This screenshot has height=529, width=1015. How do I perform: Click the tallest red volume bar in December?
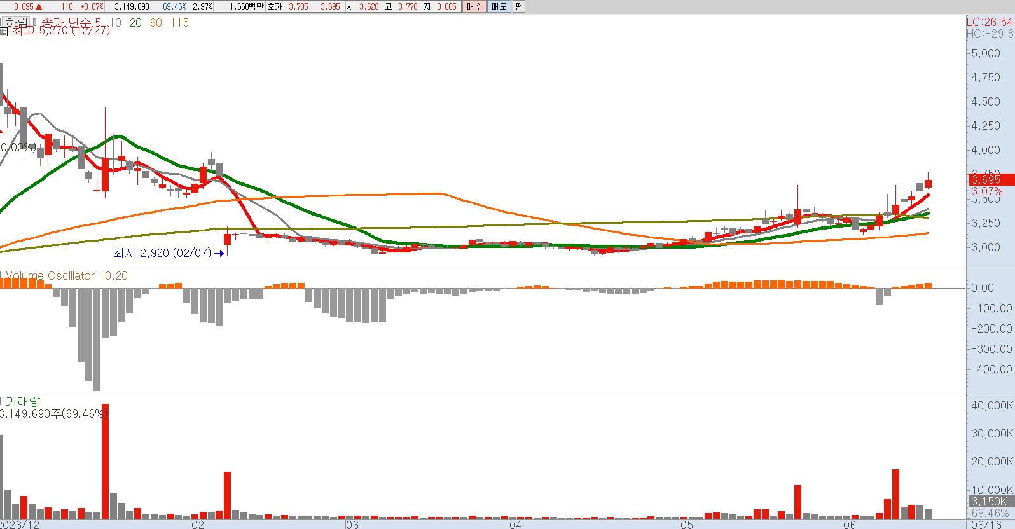click(x=105, y=461)
